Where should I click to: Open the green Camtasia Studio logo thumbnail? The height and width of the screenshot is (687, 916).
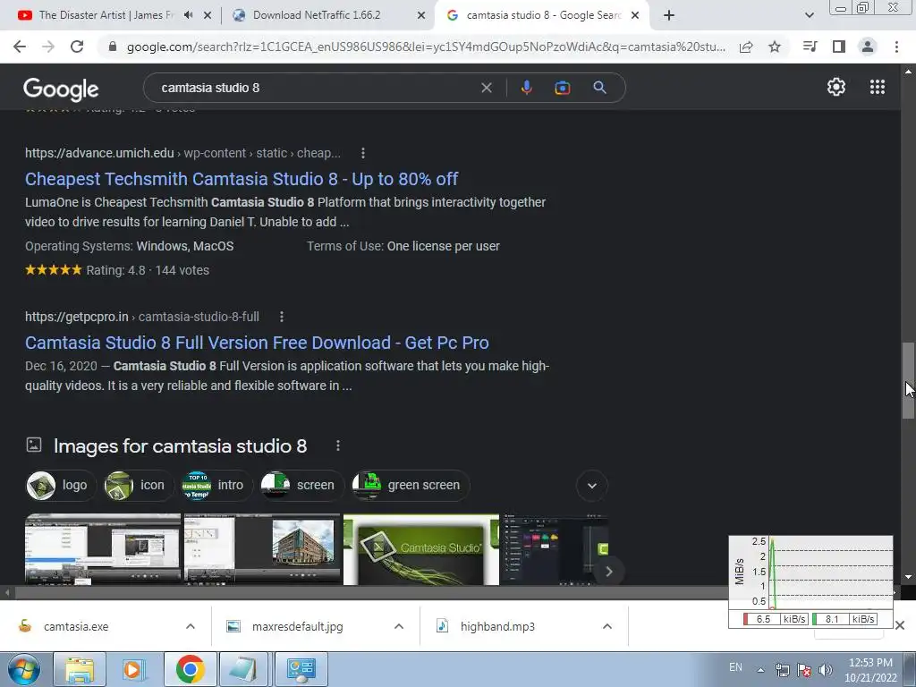[421, 549]
